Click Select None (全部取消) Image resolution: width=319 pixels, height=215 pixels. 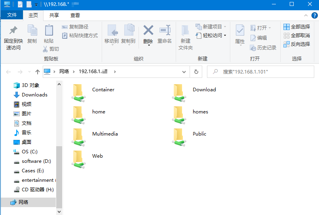(x=296, y=36)
